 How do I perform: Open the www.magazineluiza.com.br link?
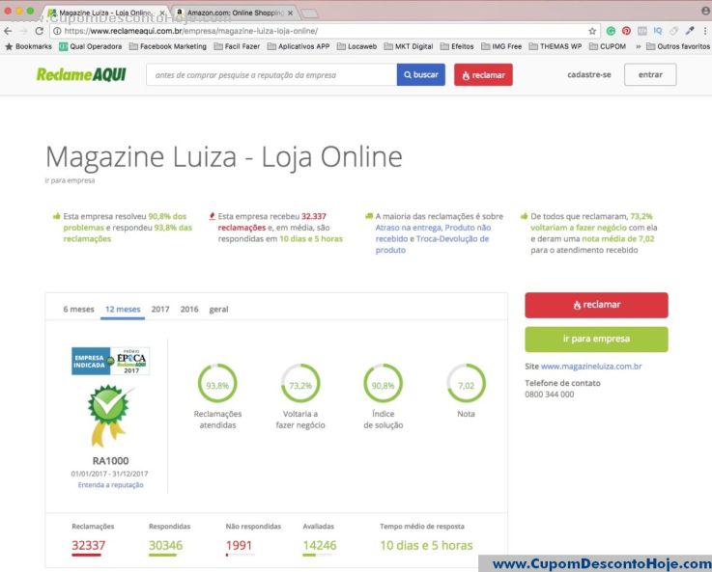(x=591, y=367)
